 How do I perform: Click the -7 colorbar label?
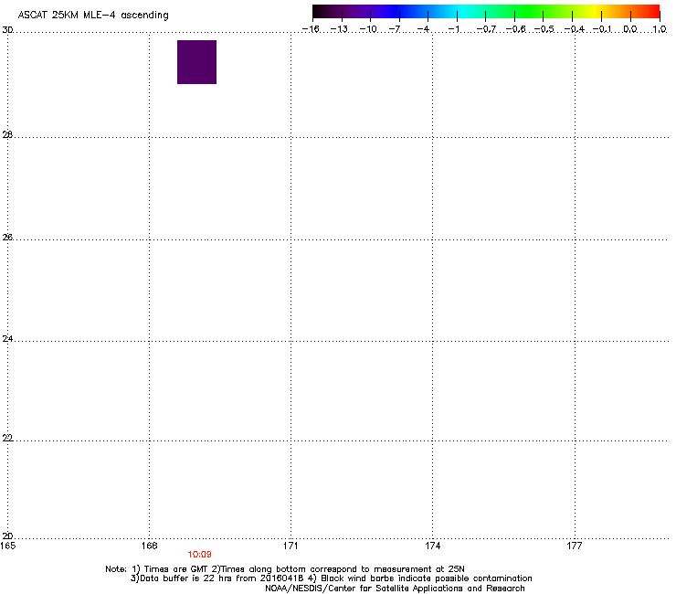point(395,29)
